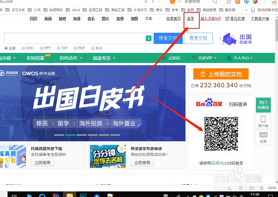Select the last banner carousel indicator

click(115, 135)
